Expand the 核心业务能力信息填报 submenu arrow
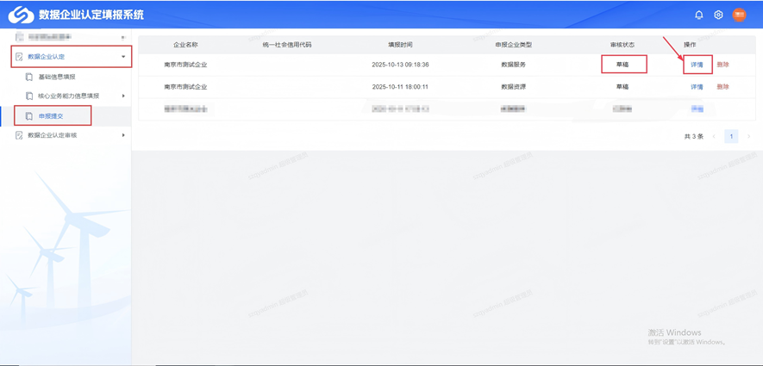The image size is (763, 366). [x=123, y=96]
